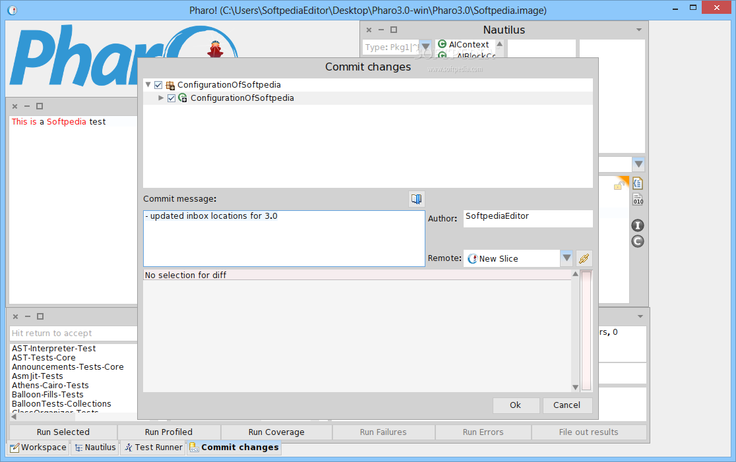Image resolution: width=736 pixels, height=462 pixels.
Task: Click the diff overview map strip
Action: [586, 331]
